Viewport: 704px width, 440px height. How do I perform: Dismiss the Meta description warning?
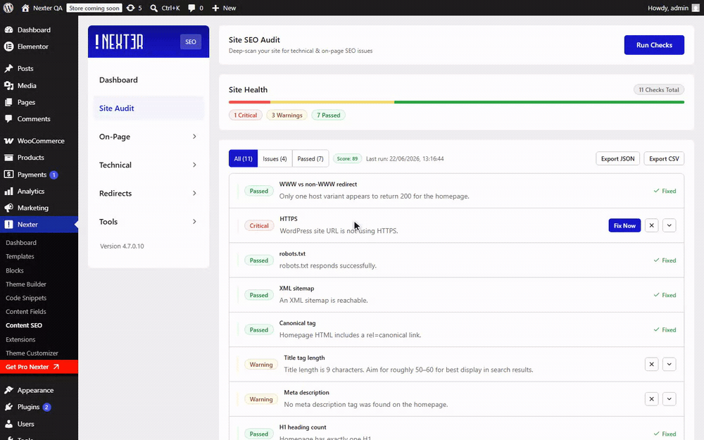pyautogui.click(x=651, y=398)
